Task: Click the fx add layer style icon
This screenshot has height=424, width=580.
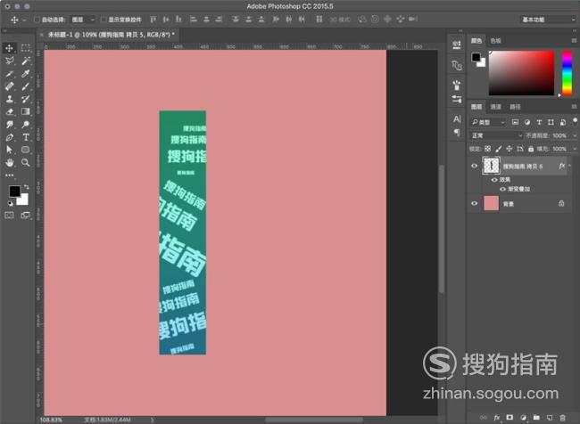Action: [496, 418]
